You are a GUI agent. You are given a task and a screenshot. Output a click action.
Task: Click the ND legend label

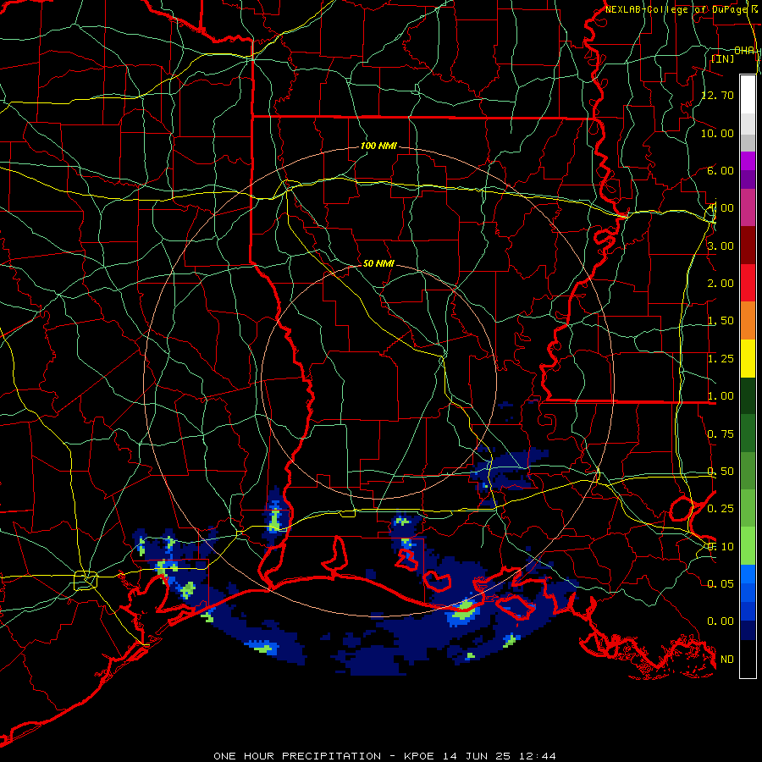point(727,660)
